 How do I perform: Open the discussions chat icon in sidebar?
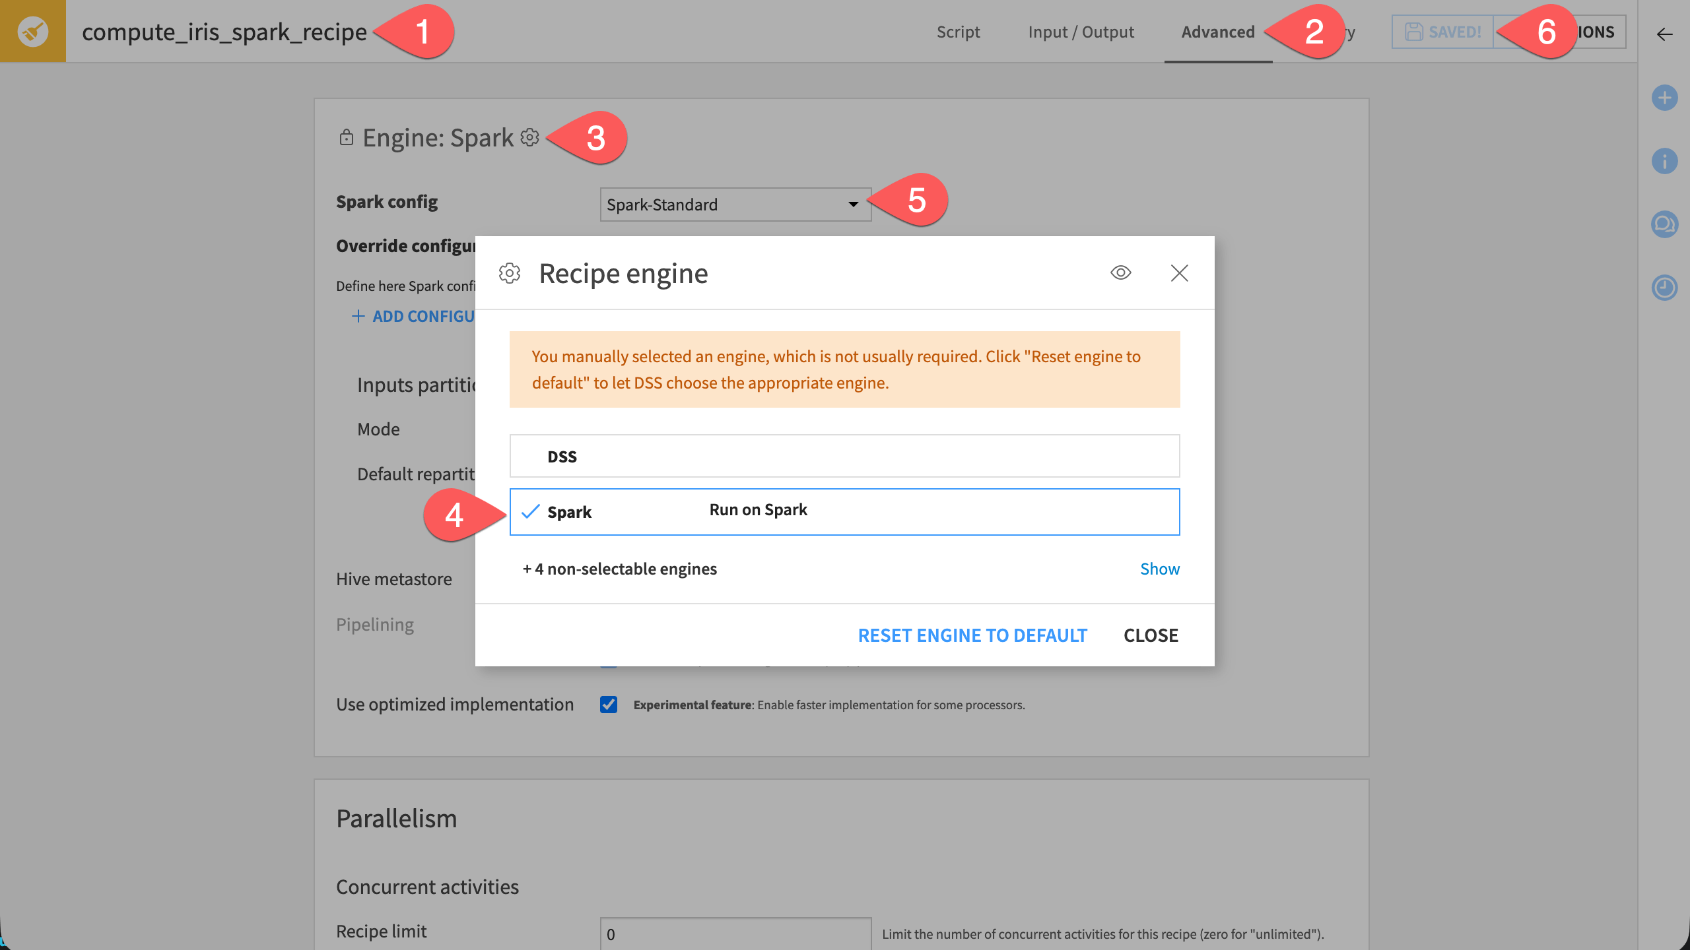tap(1664, 224)
